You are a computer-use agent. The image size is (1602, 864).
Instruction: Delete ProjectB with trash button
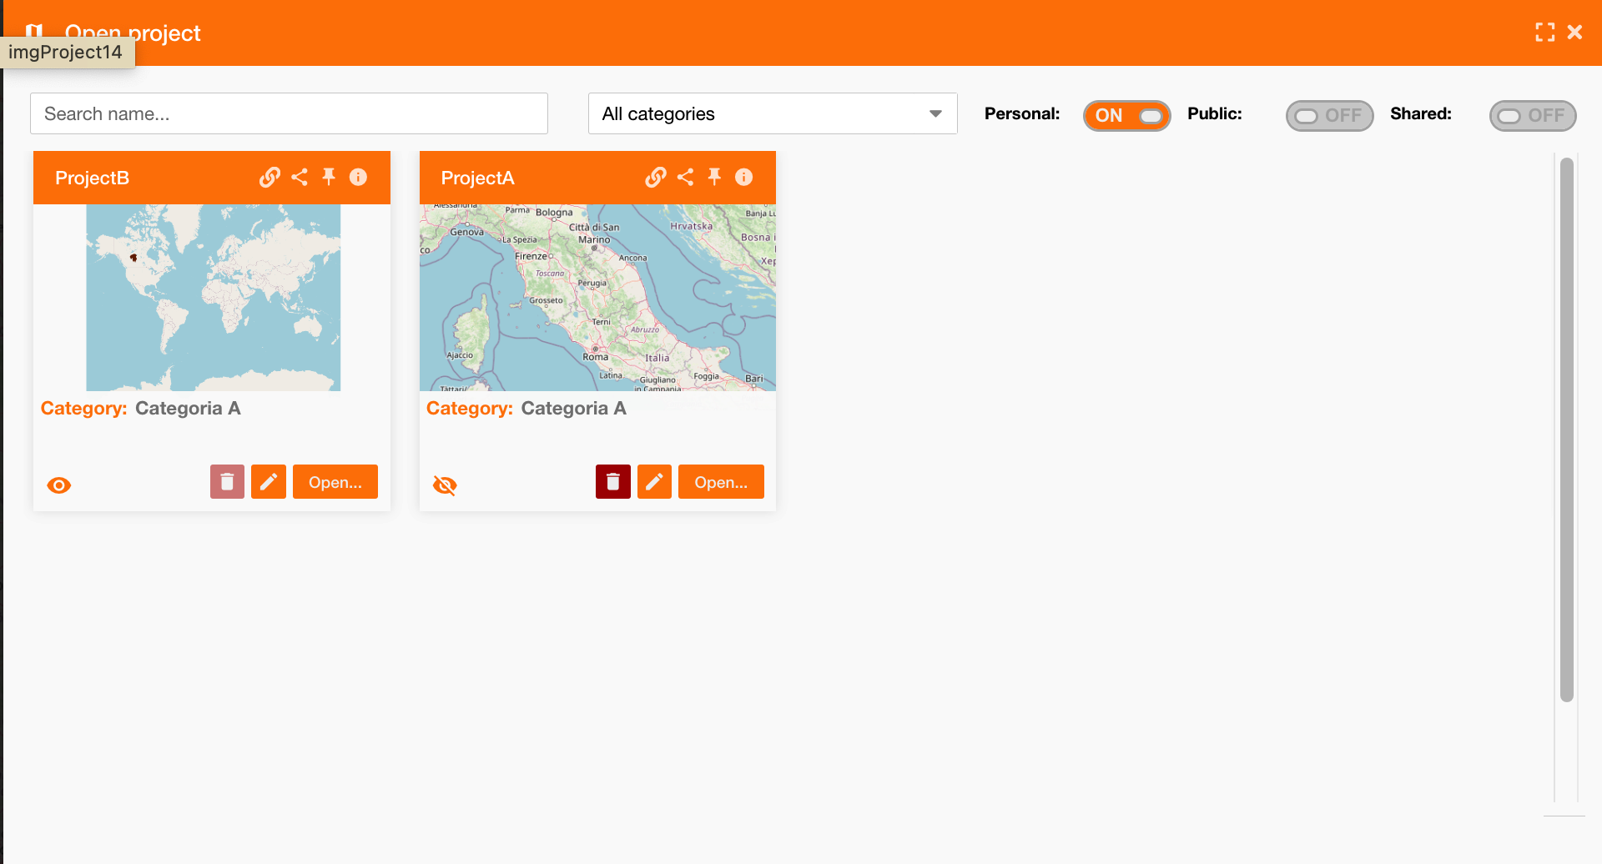[227, 481]
